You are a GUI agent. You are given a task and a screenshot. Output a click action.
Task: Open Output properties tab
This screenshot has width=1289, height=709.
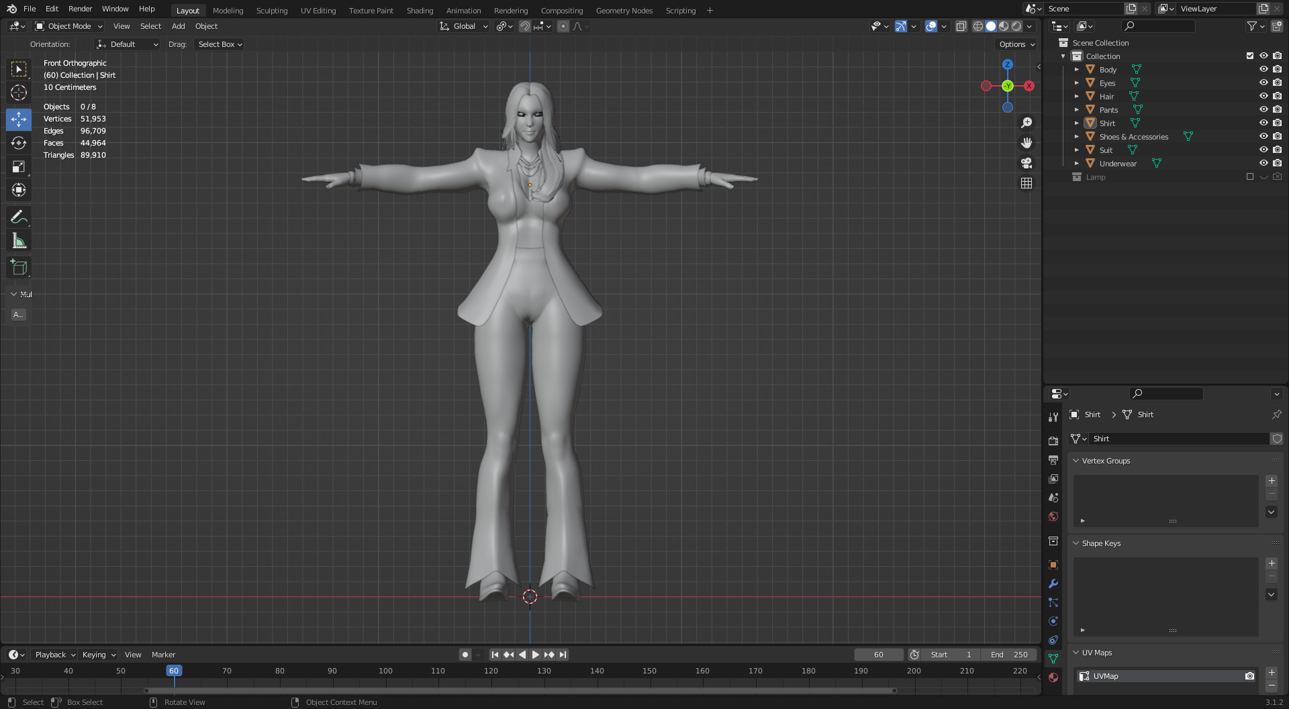tap(1053, 460)
